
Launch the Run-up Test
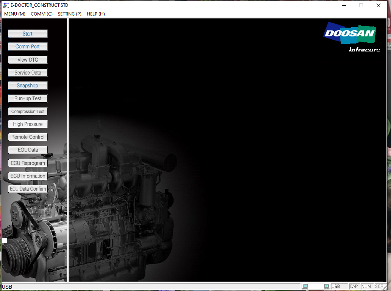pyautogui.click(x=28, y=98)
